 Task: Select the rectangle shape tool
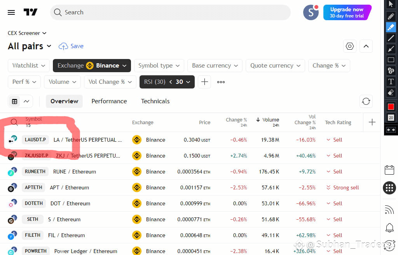coord(391,60)
